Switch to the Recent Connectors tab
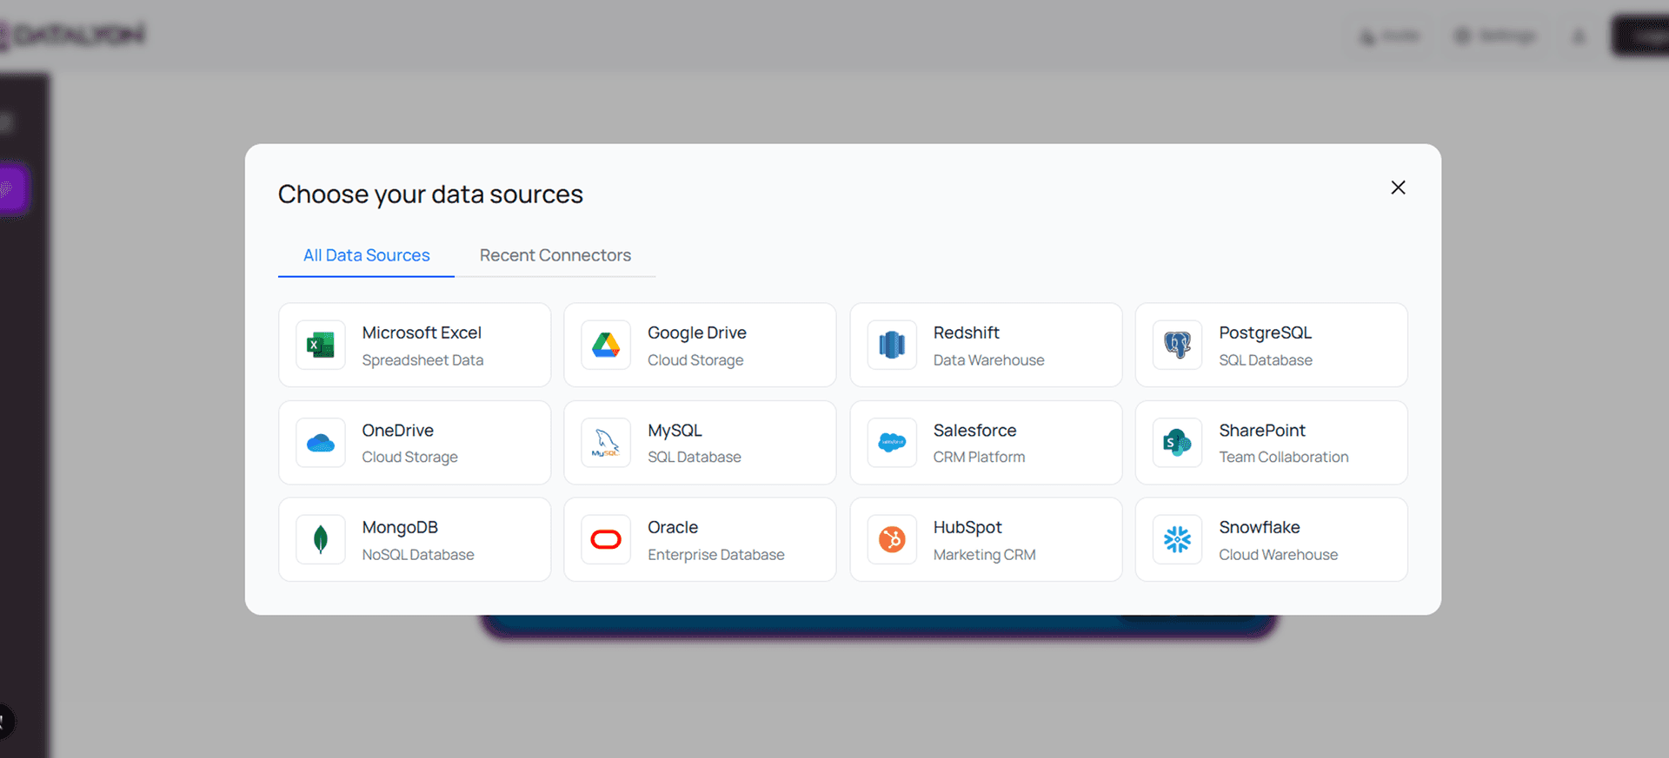Screen dimensions: 1669x758 [555, 255]
